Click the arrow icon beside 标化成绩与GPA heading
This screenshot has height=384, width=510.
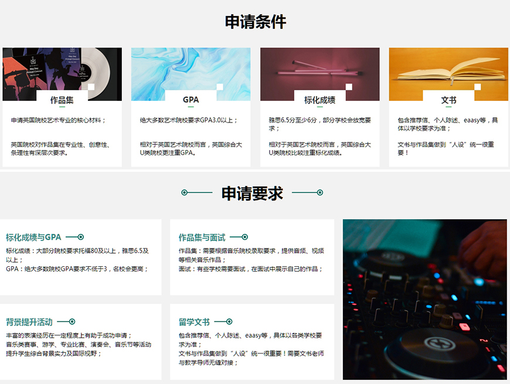80,236
